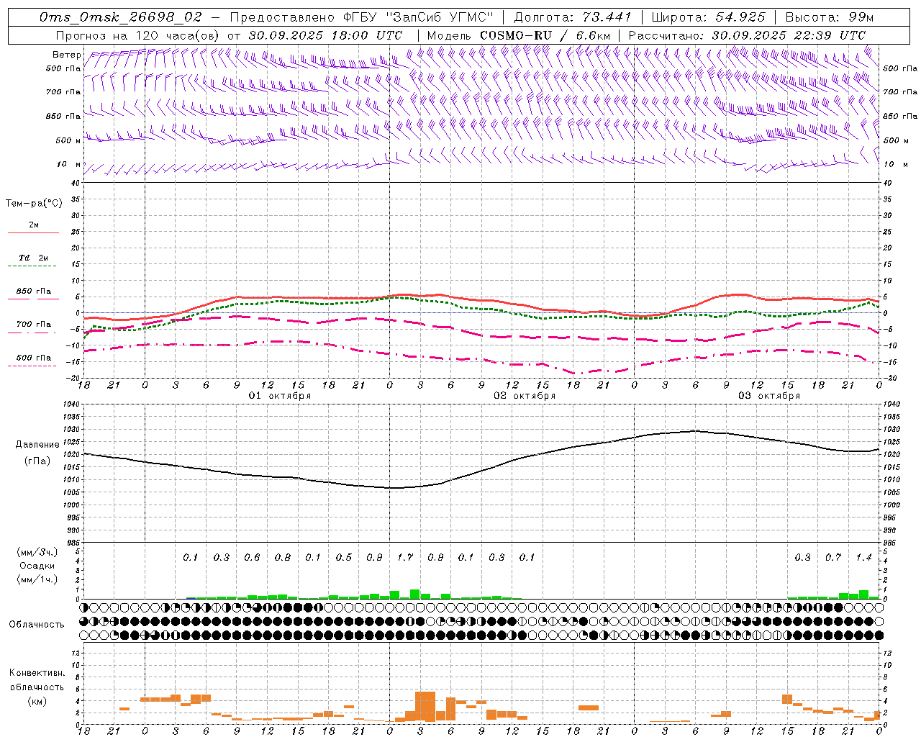The height and width of the screenshot is (737, 921).
Task: Click the (мм/3ч.) precipitation unit label
Action: (37, 552)
